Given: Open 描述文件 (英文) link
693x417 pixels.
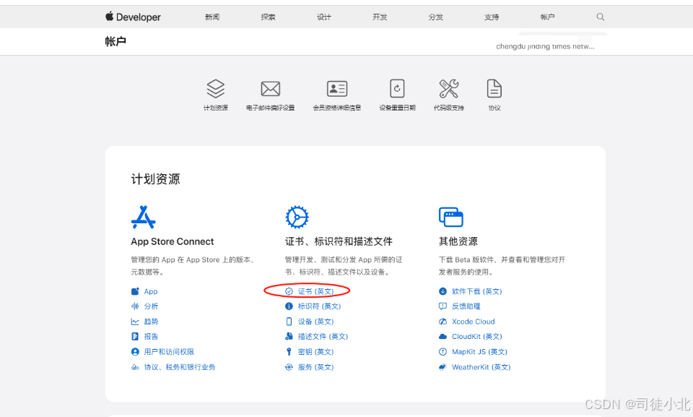Looking at the screenshot, I should [x=323, y=337].
